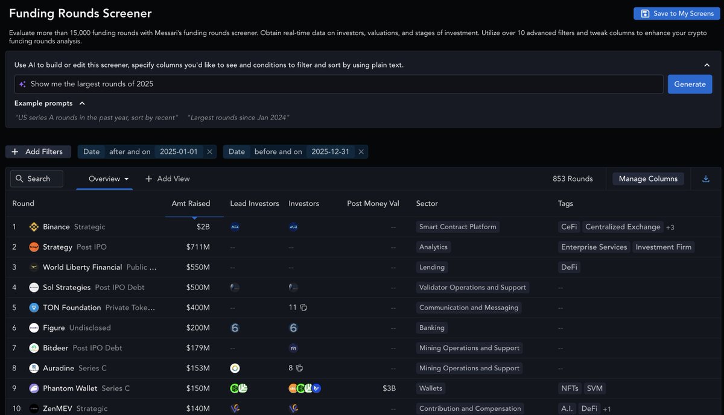Click the Binance logo icon in row 1

[34, 227]
